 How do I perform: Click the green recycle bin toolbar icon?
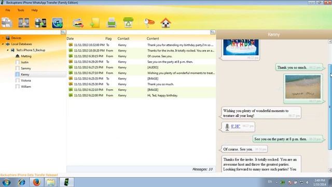[128, 22]
